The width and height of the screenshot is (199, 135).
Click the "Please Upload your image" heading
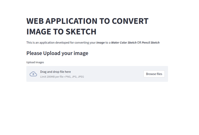click(x=57, y=53)
